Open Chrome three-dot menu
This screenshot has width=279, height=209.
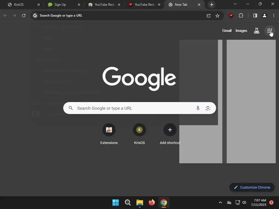274,16
